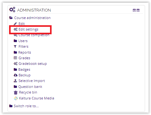Click the upload icon beside Selective Import
Image resolution: width=151 pixels, height=115 pixels.
point(15,81)
